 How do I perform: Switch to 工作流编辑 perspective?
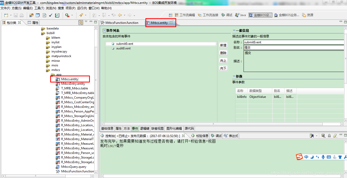pos(185,15)
